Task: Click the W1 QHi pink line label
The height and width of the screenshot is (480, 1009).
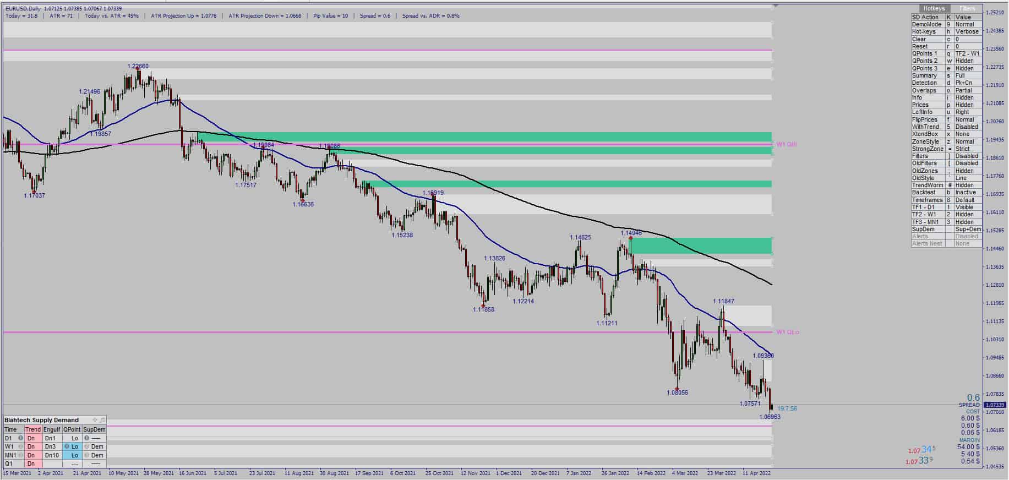Action: [786, 144]
